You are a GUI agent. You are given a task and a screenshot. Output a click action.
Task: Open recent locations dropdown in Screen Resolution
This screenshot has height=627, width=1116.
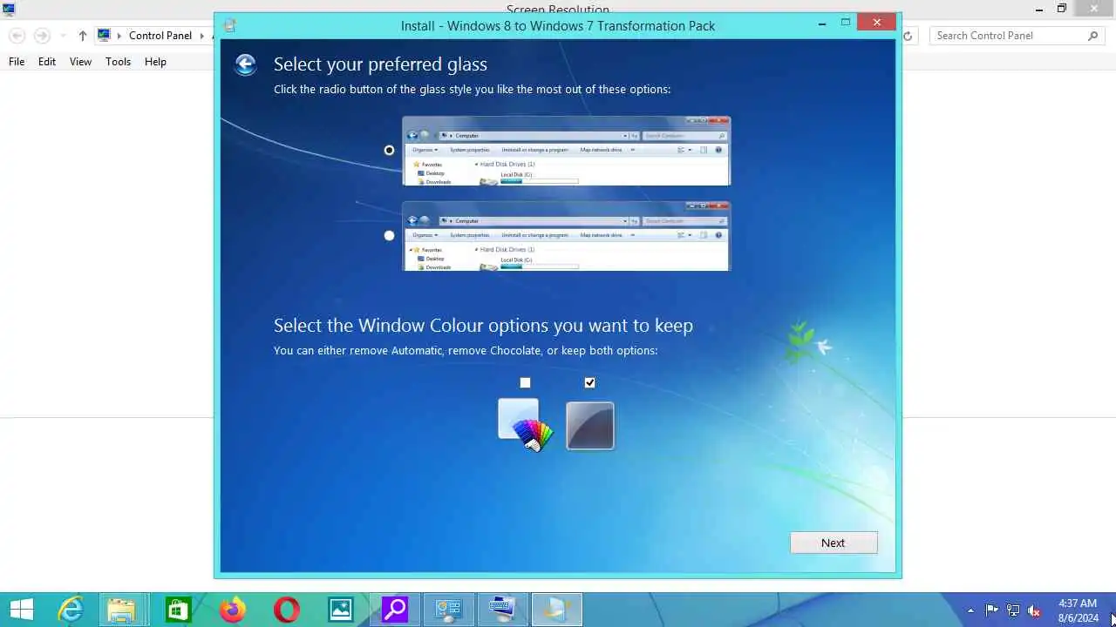[x=63, y=36]
